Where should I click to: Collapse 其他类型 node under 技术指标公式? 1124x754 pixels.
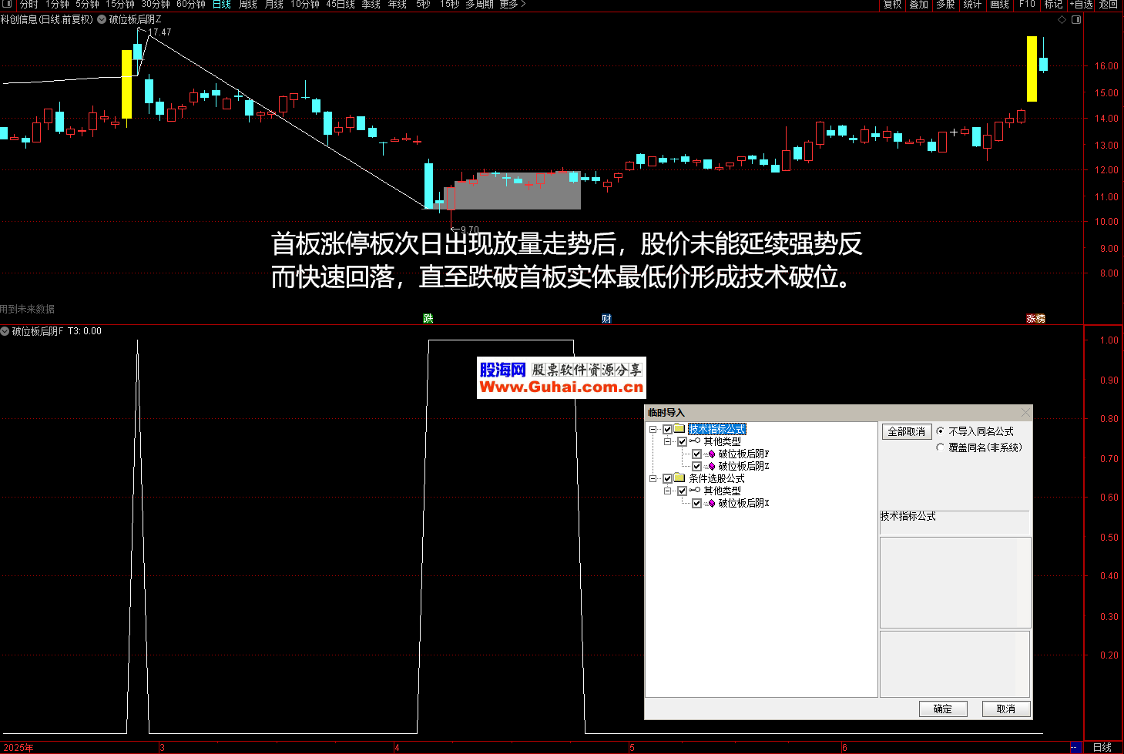[667, 441]
